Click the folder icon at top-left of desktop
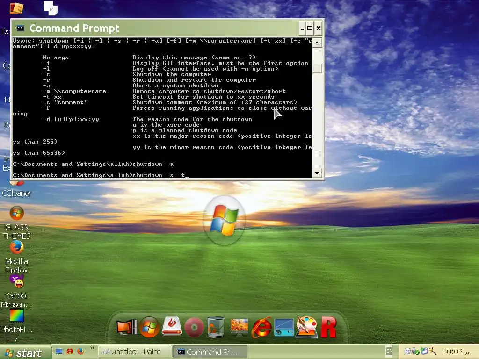 coord(16,8)
